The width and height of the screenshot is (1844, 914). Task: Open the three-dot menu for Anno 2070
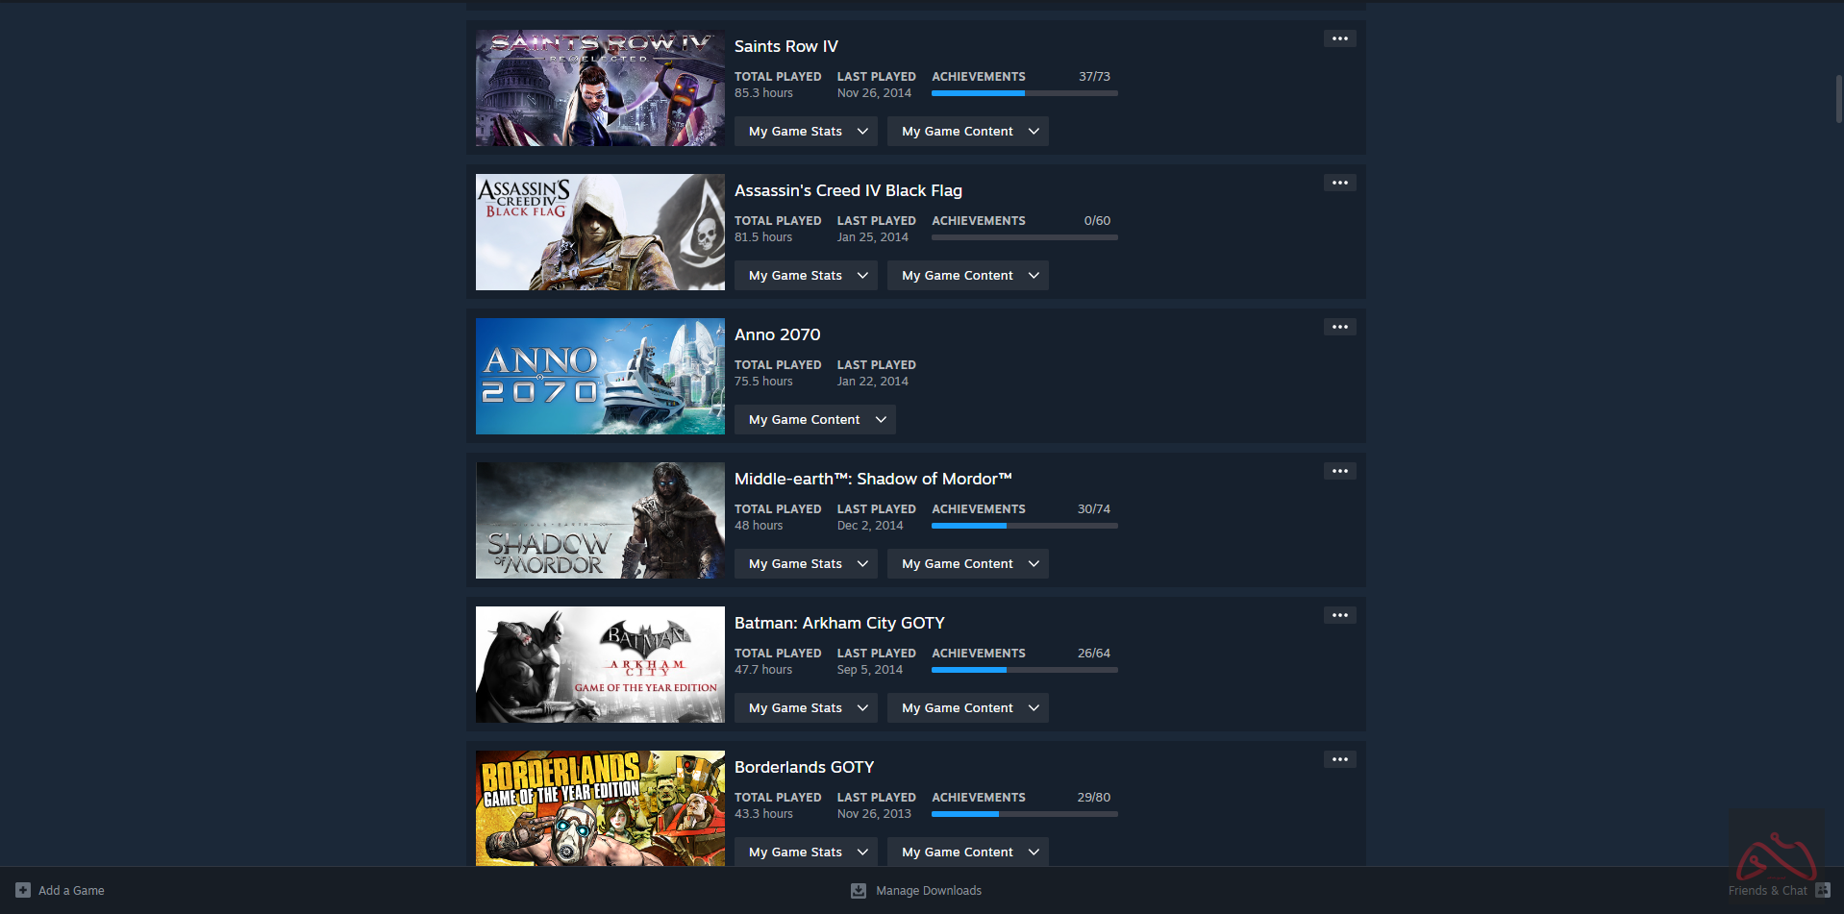coord(1340,327)
